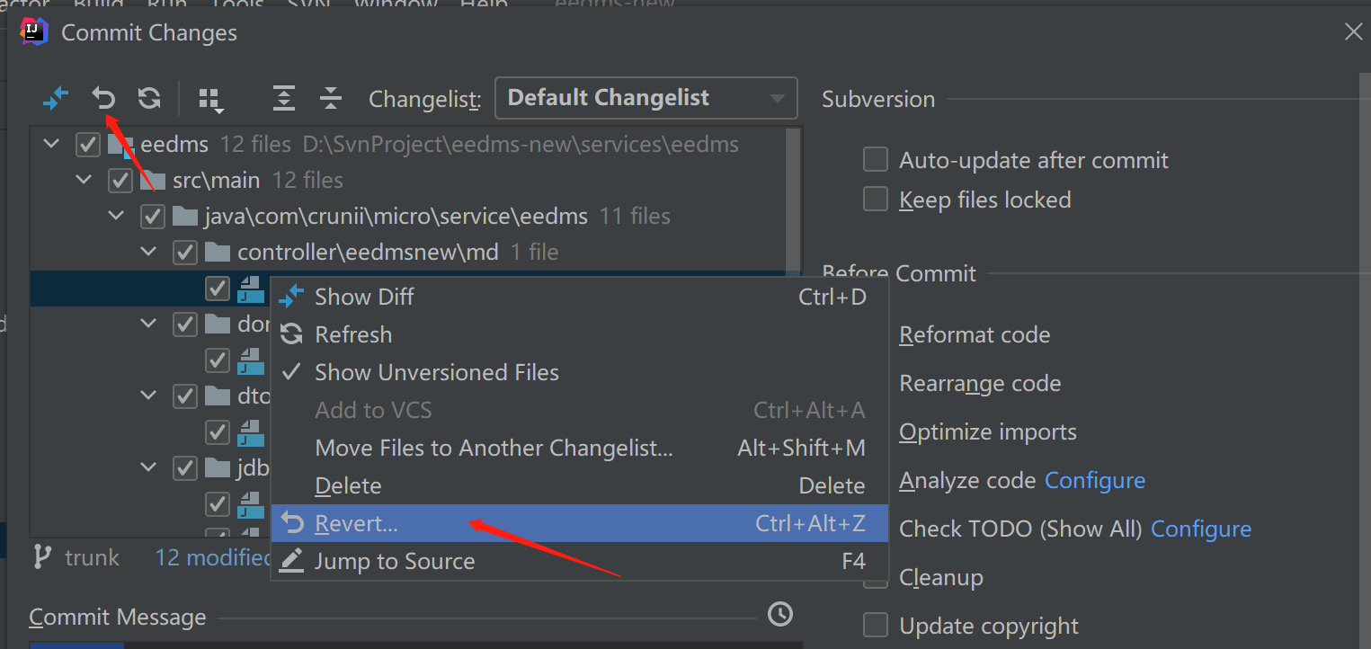1371x649 pixels.
Task: Click the Revert toolbar icon
Action: [104, 98]
